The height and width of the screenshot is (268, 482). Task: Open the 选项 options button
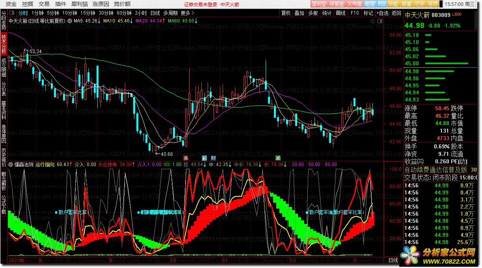(432, 4)
